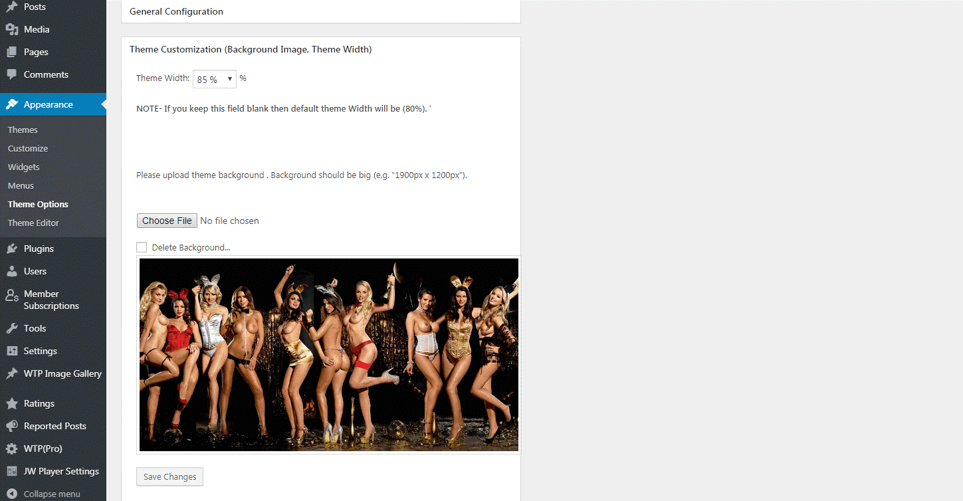Click the 'No file chosen' text
963x501 pixels.
[x=229, y=221]
